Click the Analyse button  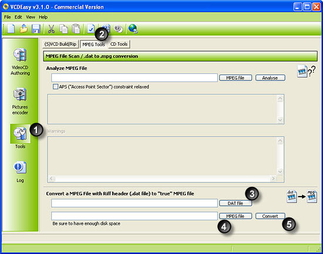click(270, 78)
